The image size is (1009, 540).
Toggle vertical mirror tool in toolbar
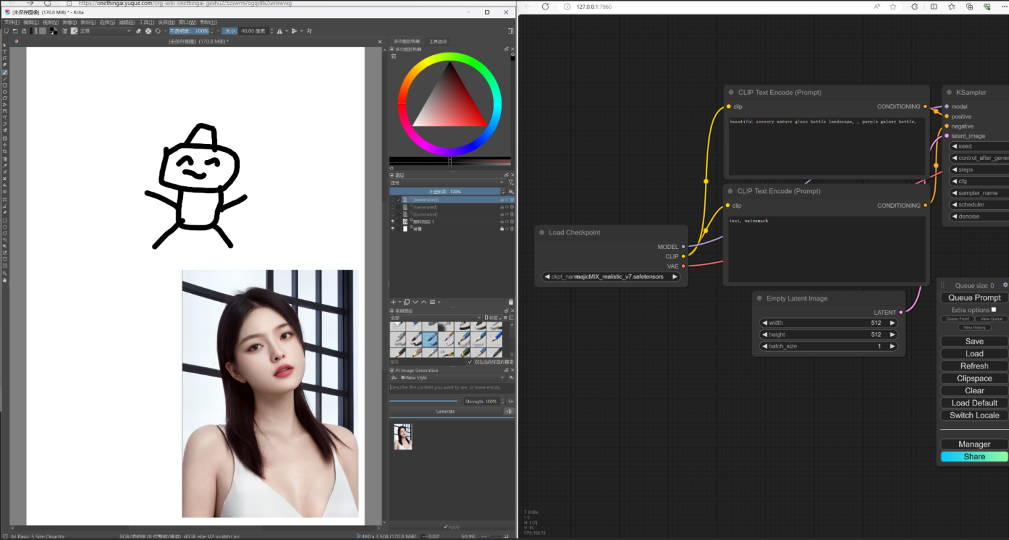[x=294, y=31]
